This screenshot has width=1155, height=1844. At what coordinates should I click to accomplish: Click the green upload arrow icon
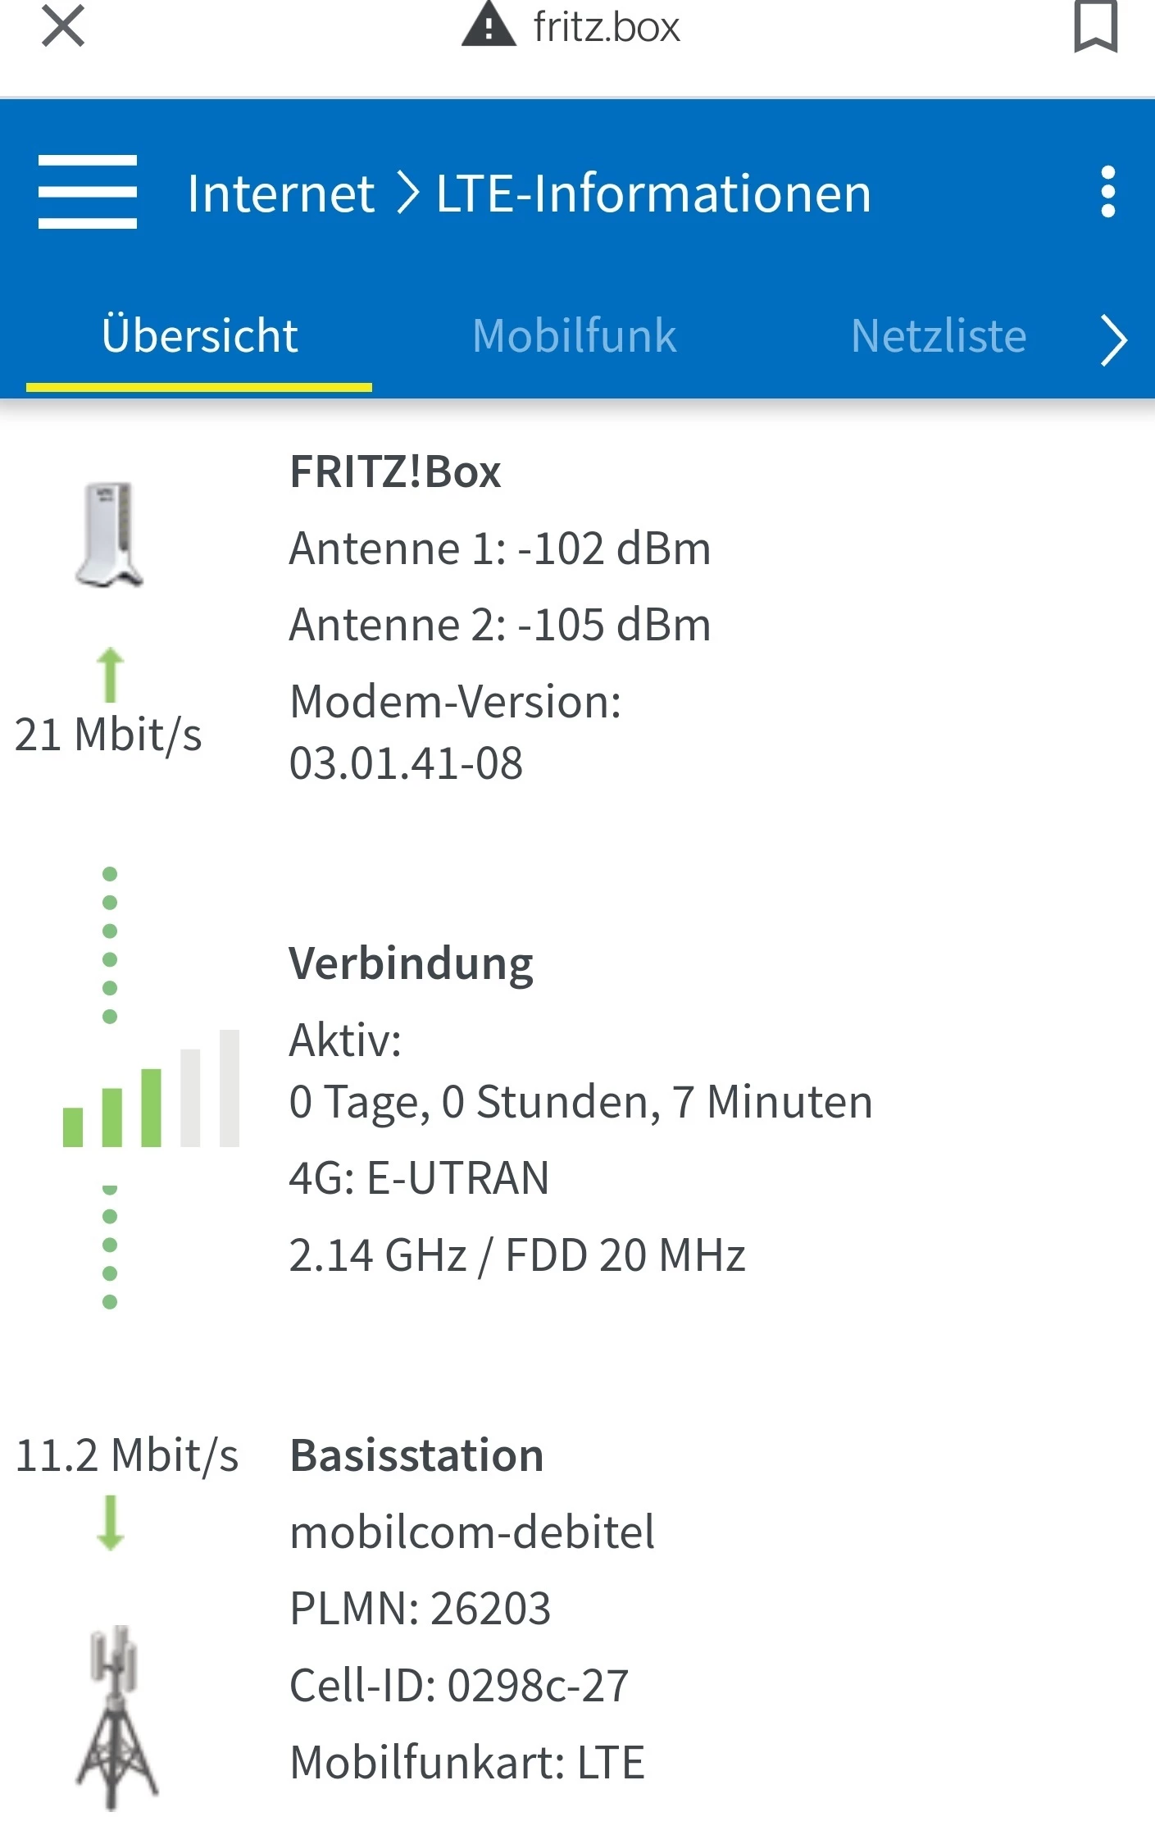click(111, 675)
